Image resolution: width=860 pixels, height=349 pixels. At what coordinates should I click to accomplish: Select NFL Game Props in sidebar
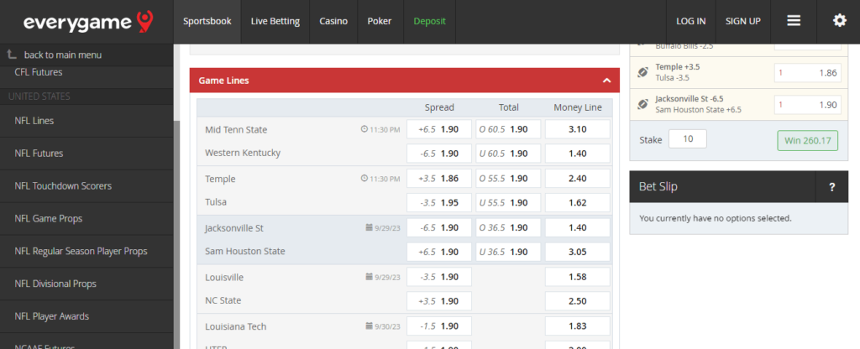pos(87,219)
